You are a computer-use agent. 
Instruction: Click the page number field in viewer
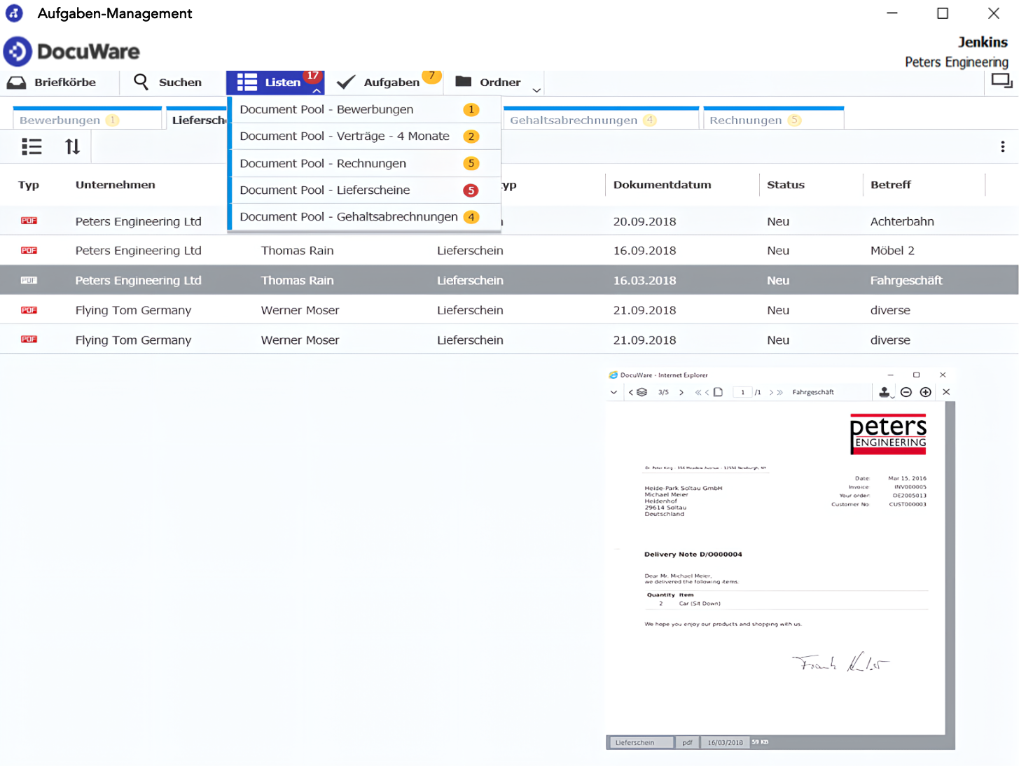[x=742, y=392]
